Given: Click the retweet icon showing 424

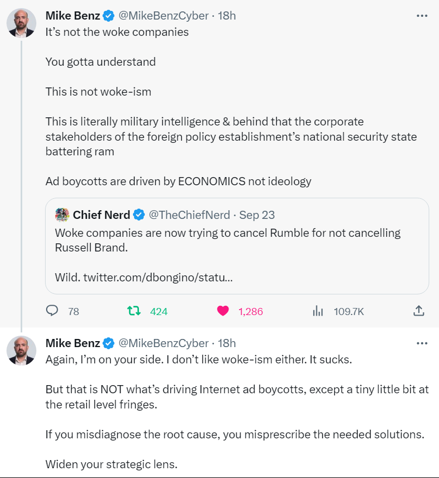Looking at the screenshot, I should click(133, 311).
